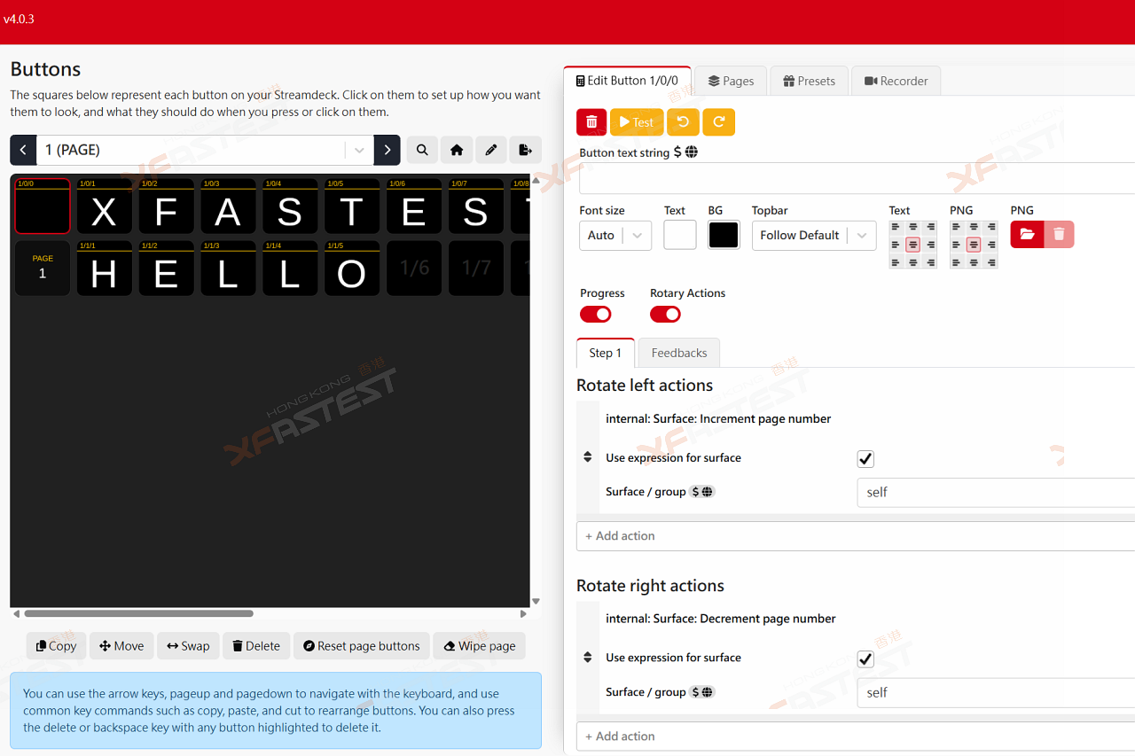Image resolution: width=1135 pixels, height=756 pixels.
Task: Click the redo arrow icon
Action: (718, 122)
